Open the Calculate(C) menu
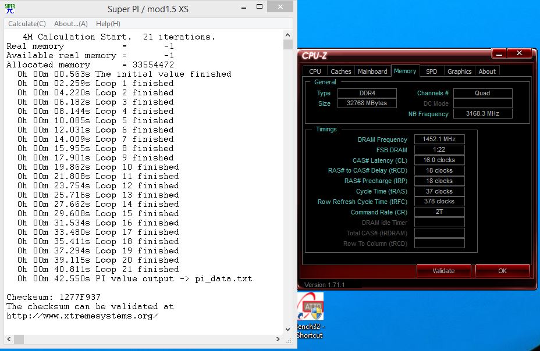This screenshot has width=540, height=351. click(x=27, y=24)
